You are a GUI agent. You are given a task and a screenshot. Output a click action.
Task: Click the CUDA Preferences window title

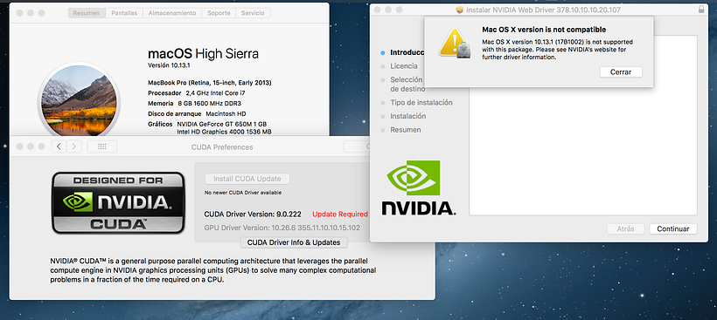pyautogui.click(x=222, y=147)
